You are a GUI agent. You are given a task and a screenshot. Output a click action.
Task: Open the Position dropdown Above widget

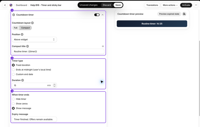[34, 39]
